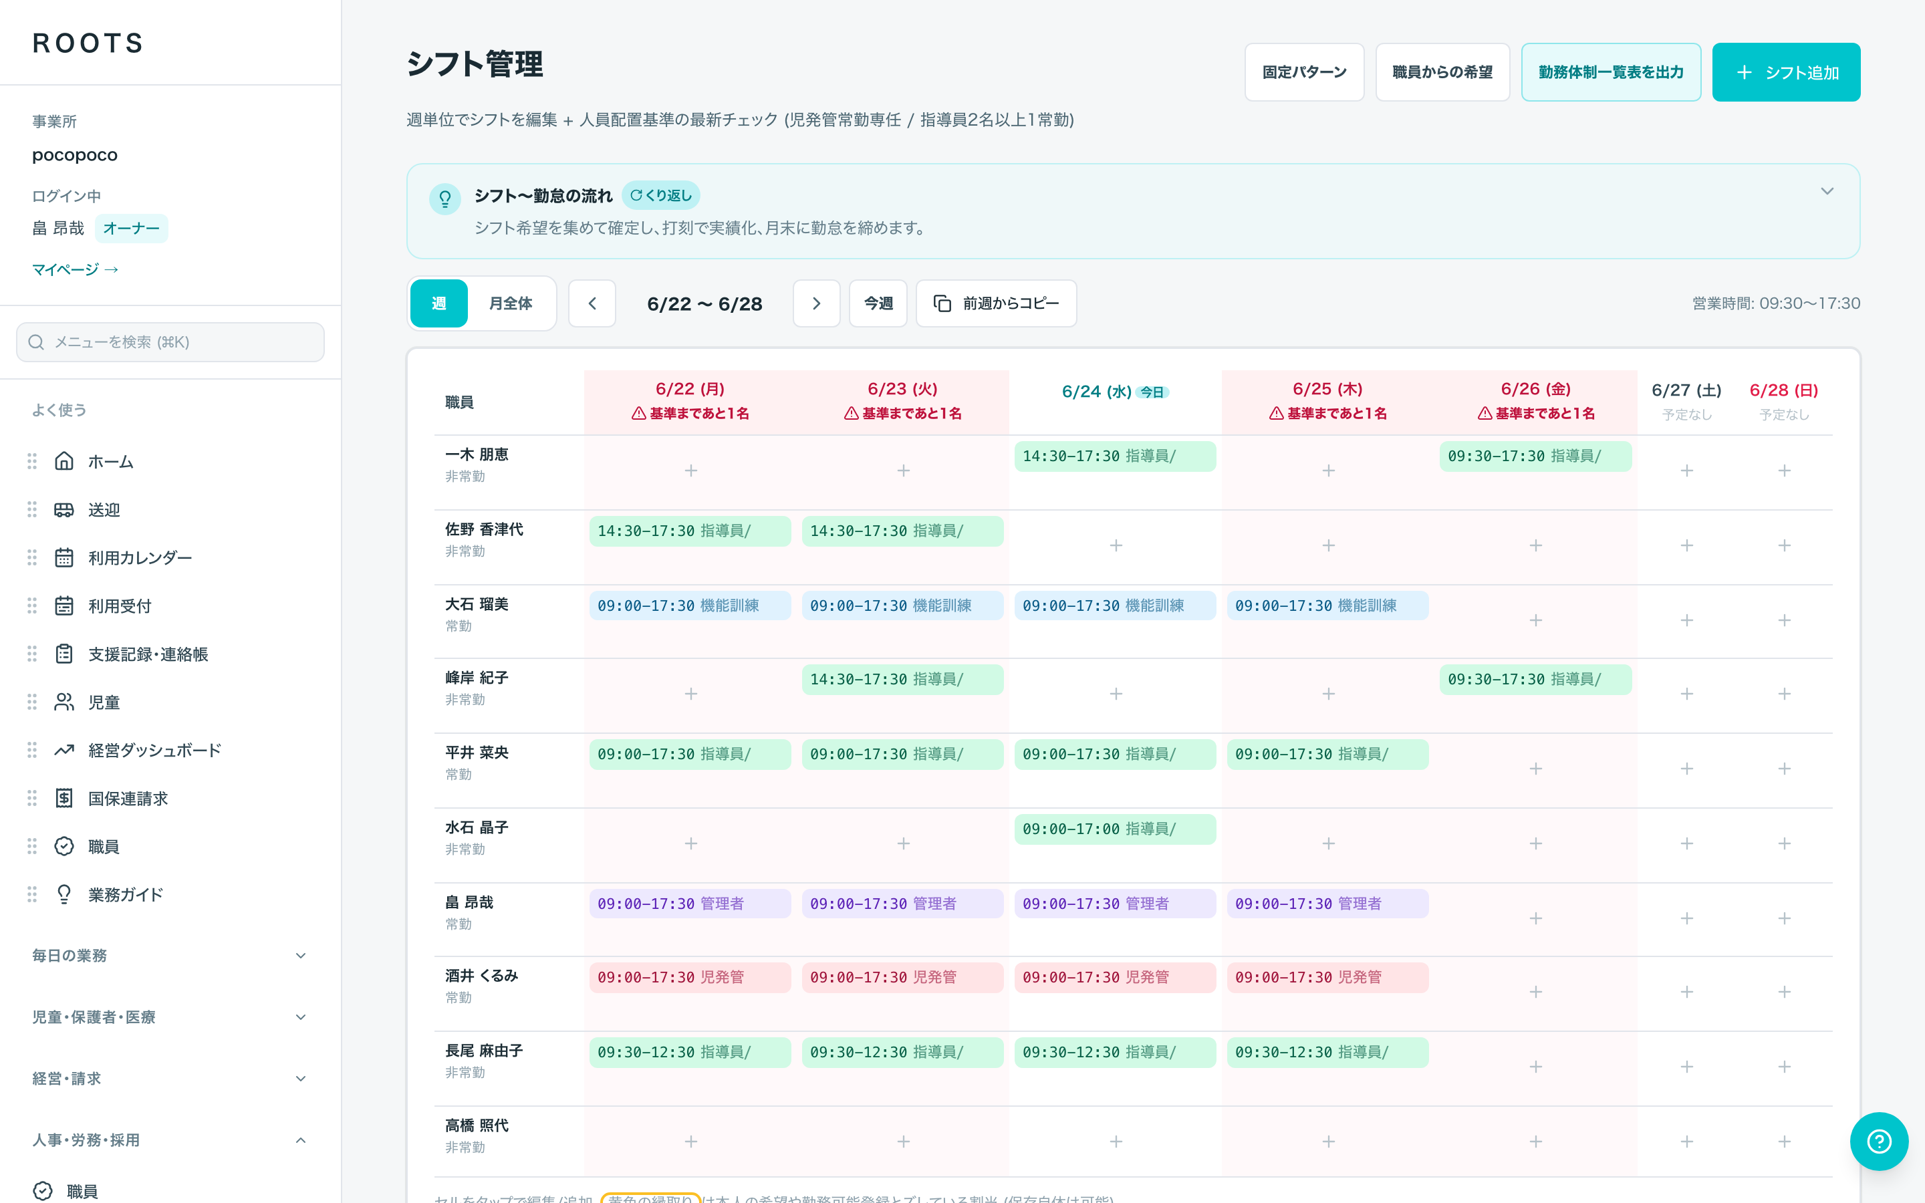Add shift for 高橋 照代 on 6/23
The width and height of the screenshot is (1925, 1203).
point(904,1142)
